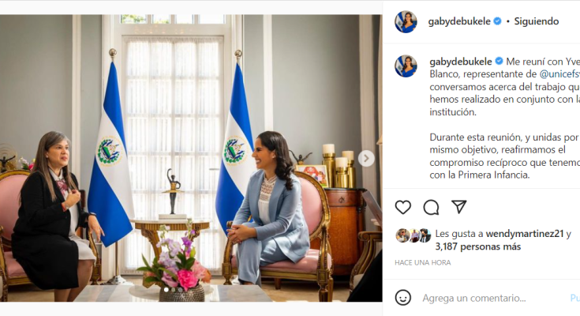This screenshot has width=580, height=316.
Task: Open wendymartinez21 profile link
Action: tap(525, 234)
